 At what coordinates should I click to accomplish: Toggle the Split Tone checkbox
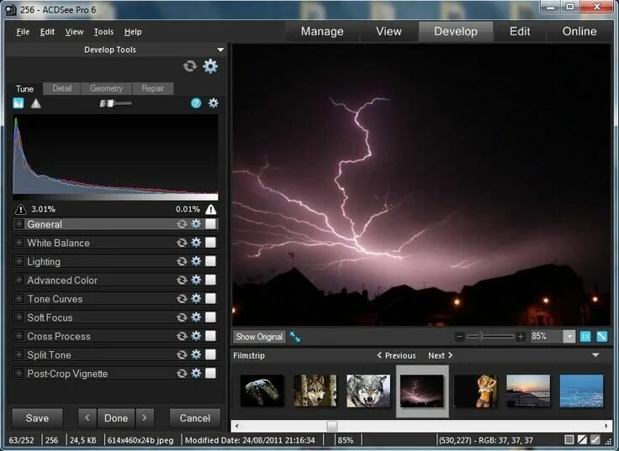[x=211, y=354]
